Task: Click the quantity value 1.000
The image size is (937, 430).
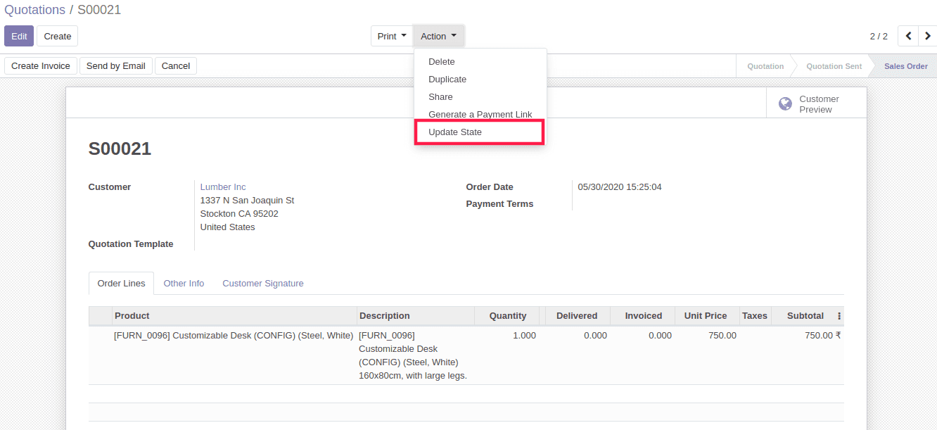Action: 524,336
